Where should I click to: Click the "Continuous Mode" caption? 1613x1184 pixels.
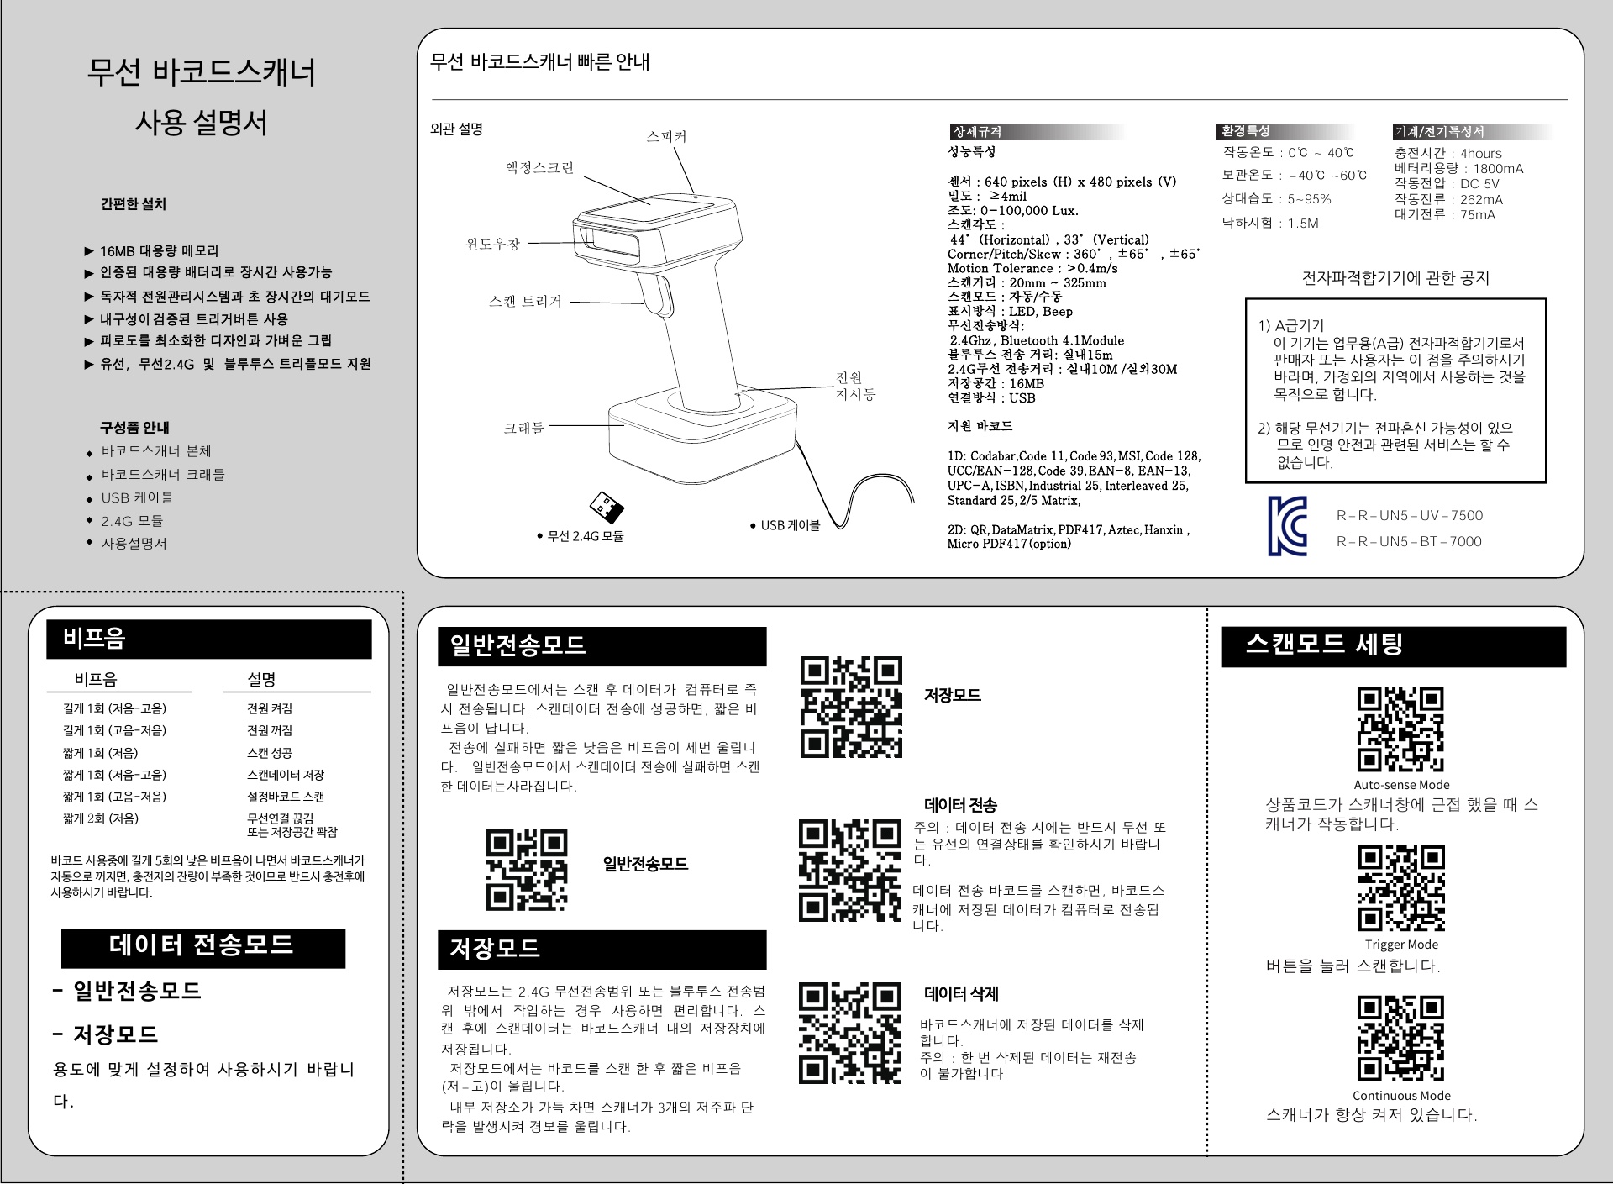point(1401,1096)
